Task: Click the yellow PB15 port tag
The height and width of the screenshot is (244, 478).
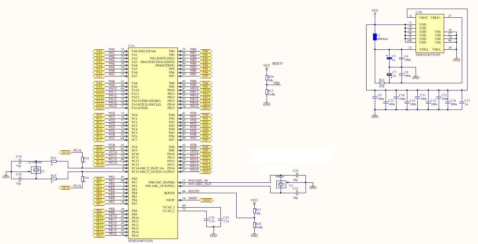Action: coord(205,108)
